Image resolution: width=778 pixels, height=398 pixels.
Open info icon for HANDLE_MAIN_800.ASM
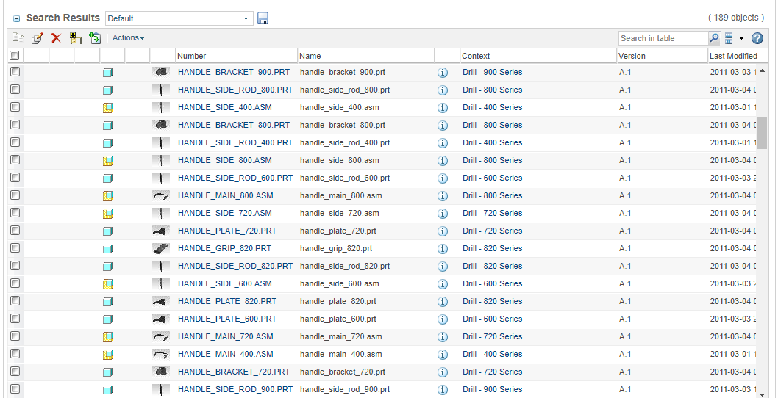pos(443,196)
